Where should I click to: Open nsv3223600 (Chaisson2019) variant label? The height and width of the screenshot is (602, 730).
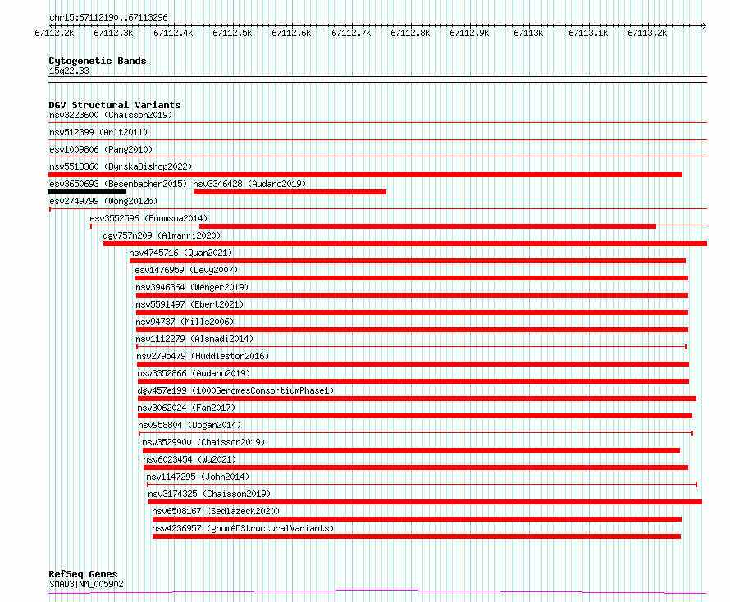(111, 115)
